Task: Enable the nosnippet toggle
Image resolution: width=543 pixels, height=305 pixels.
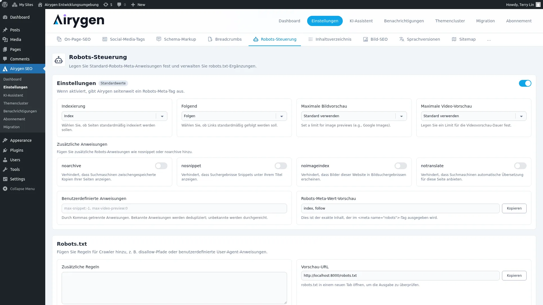Action: click(281, 166)
